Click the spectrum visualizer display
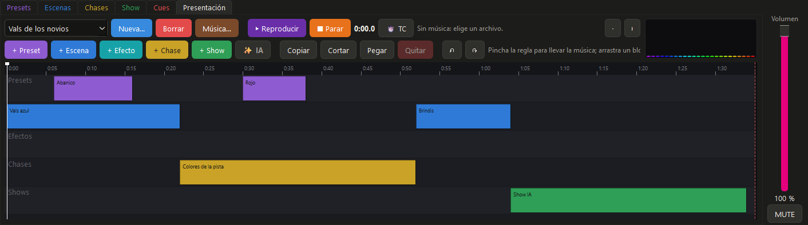This screenshot has height=225, width=808. 701,39
